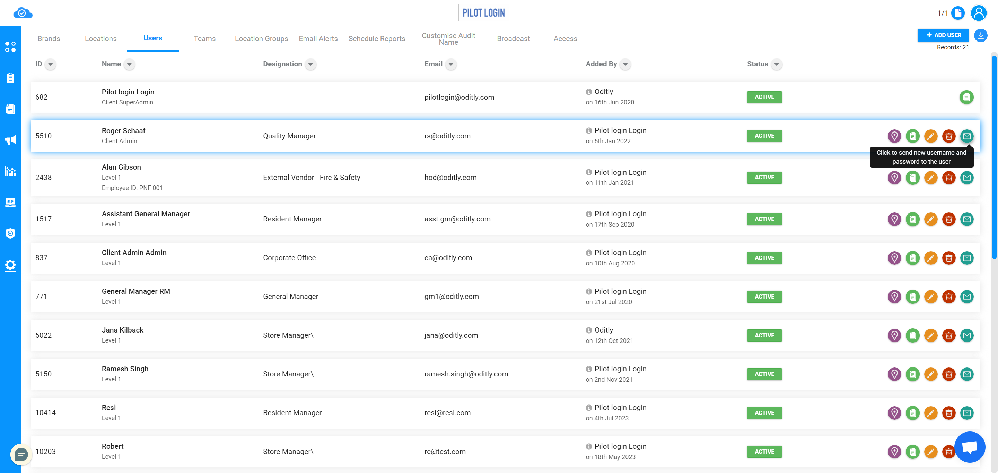Open the user profile avatar icon
This screenshot has height=473, width=998.
pos(978,13)
